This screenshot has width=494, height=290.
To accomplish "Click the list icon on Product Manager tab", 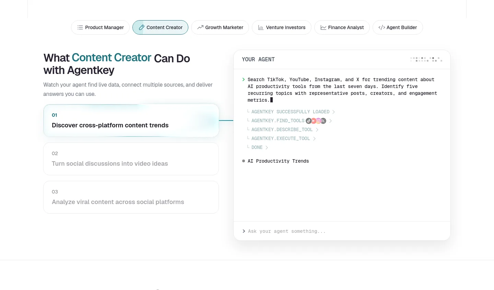I will (80, 27).
